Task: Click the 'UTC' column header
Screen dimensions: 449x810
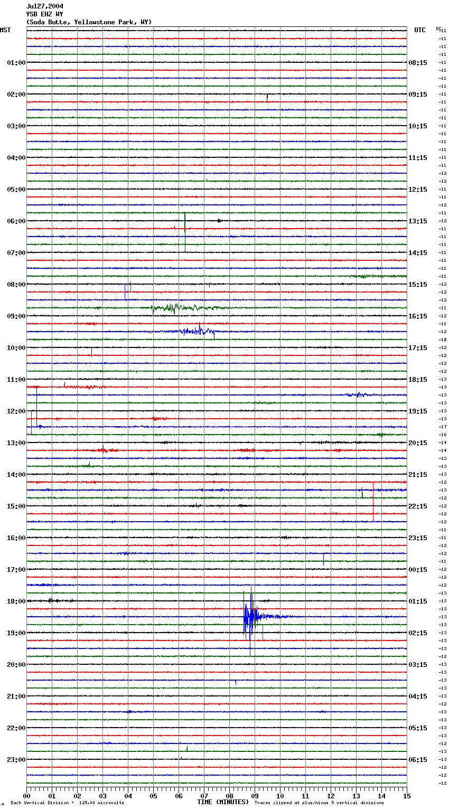Action: pos(420,30)
